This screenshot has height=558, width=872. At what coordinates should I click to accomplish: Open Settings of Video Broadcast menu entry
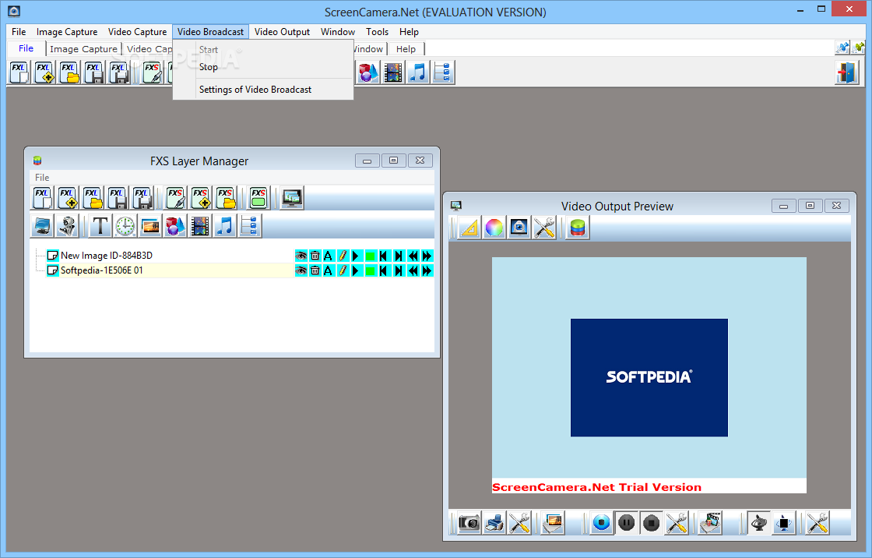[263, 90]
